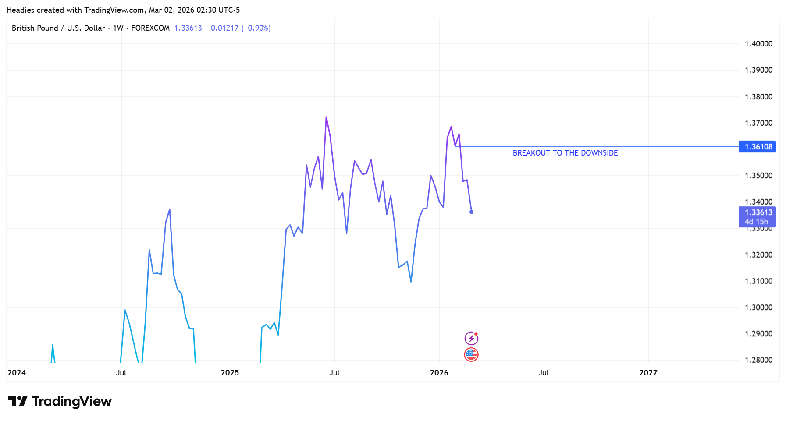Click the 4d 15h bar countdown label
The image size is (786, 421).
click(756, 222)
